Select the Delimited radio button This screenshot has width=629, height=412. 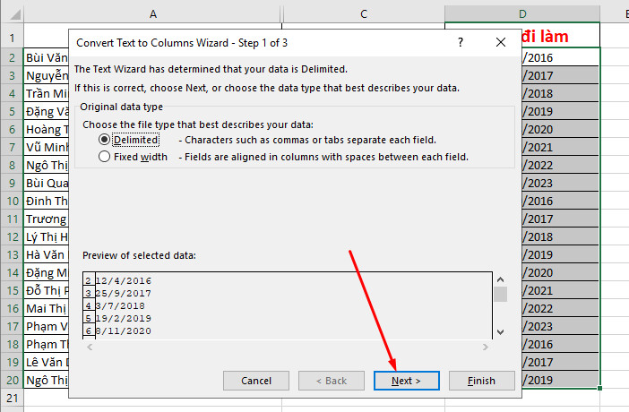(x=105, y=140)
